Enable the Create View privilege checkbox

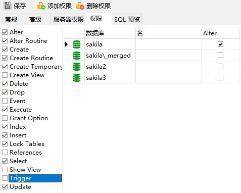[x=5, y=75]
